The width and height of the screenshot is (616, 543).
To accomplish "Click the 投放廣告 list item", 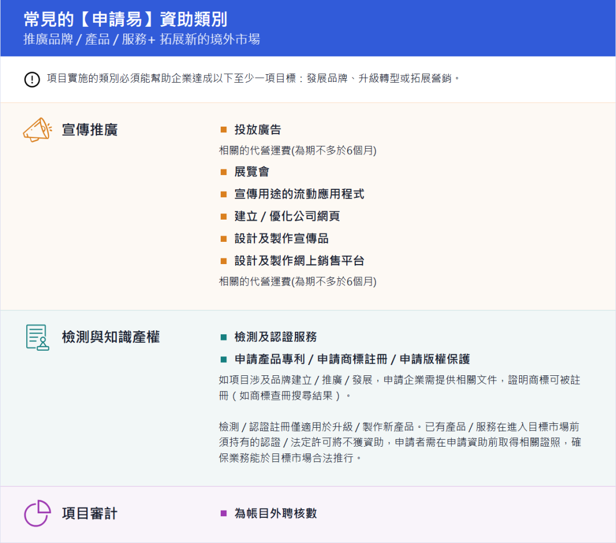I will [x=258, y=129].
